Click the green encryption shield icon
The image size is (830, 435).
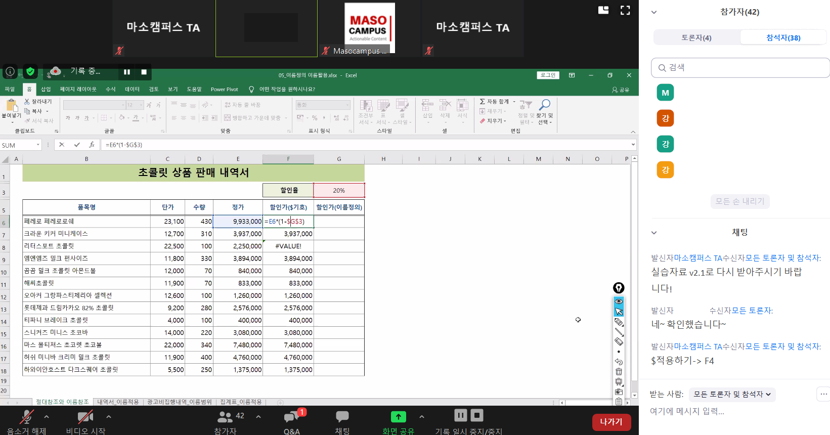pos(30,71)
